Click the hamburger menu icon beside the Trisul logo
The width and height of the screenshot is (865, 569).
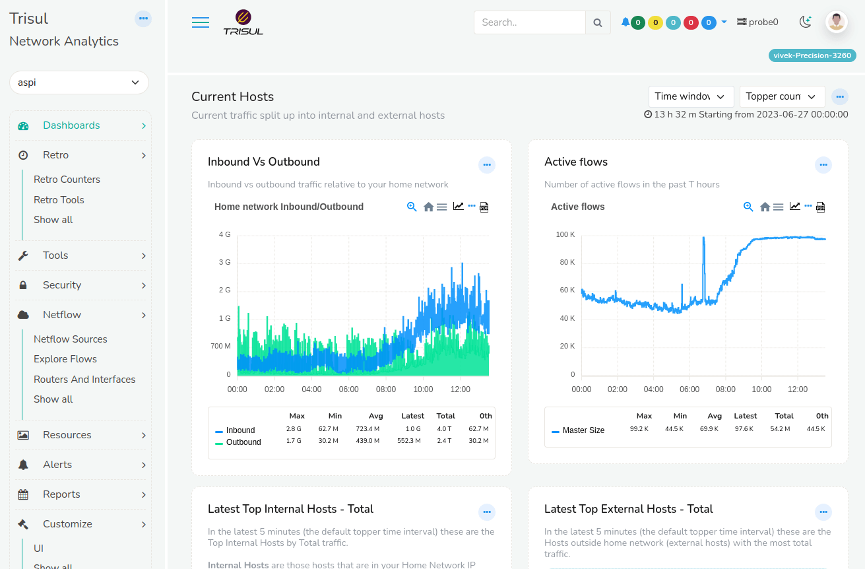tap(201, 22)
